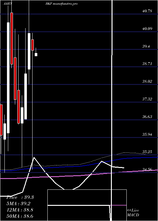Screen dimensions: 158x221
Task: Click the 5MA : 39.2 readout
Action: [18, 204]
